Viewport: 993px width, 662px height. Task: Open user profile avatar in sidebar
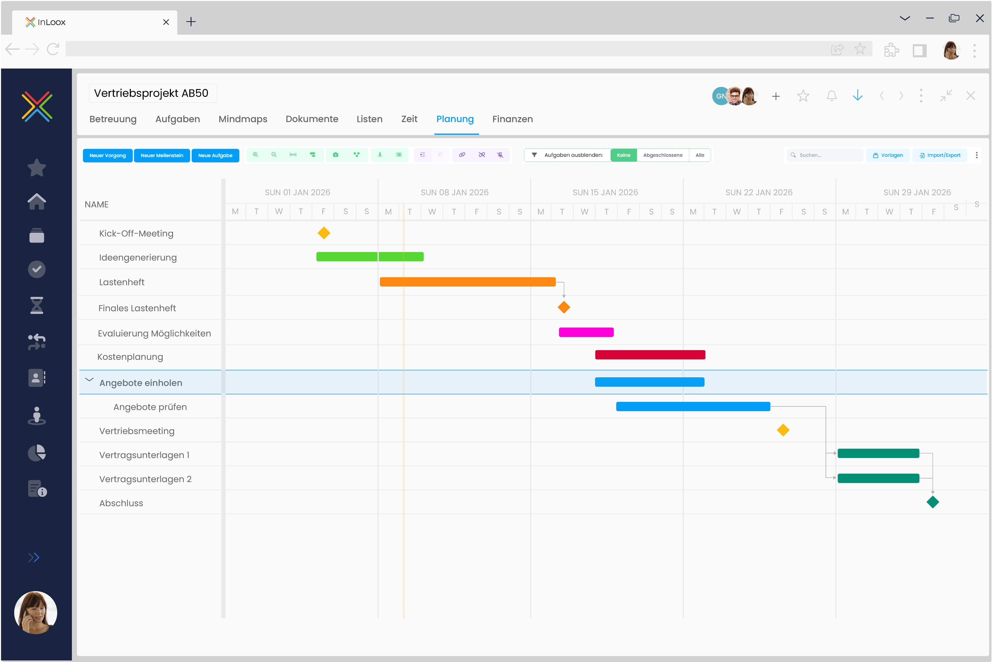(x=35, y=612)
